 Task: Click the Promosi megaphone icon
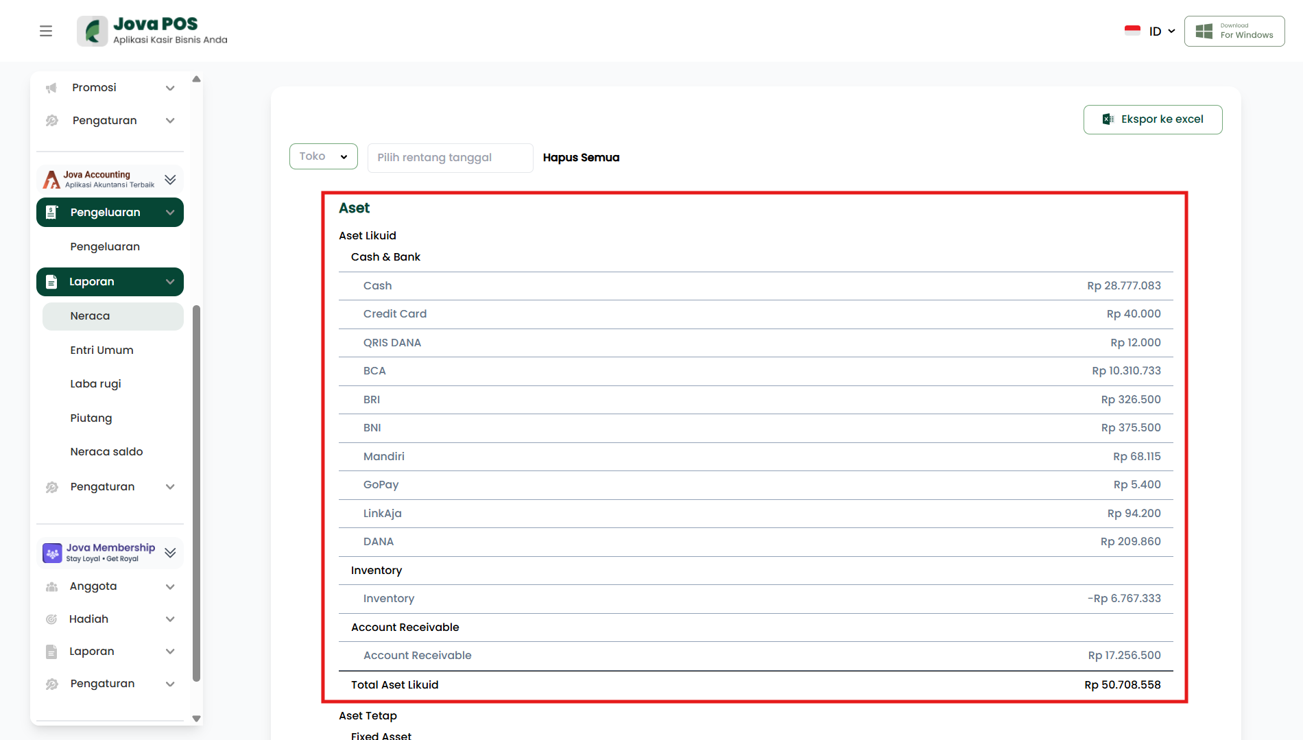coord(51,88)
